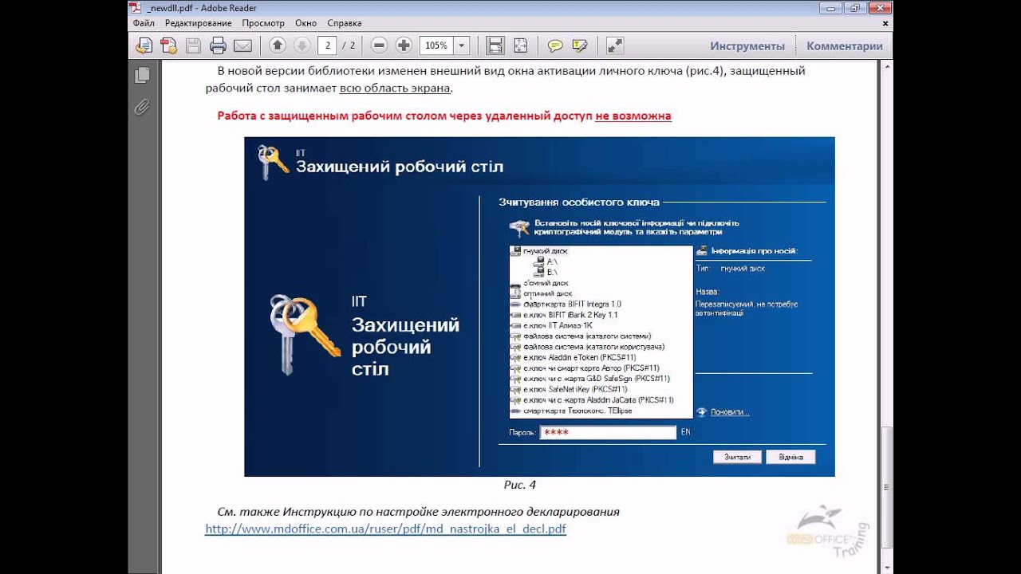Select 'оптичний диск' list row
The height and width of the screenshot is (574, 1021).
547,293
